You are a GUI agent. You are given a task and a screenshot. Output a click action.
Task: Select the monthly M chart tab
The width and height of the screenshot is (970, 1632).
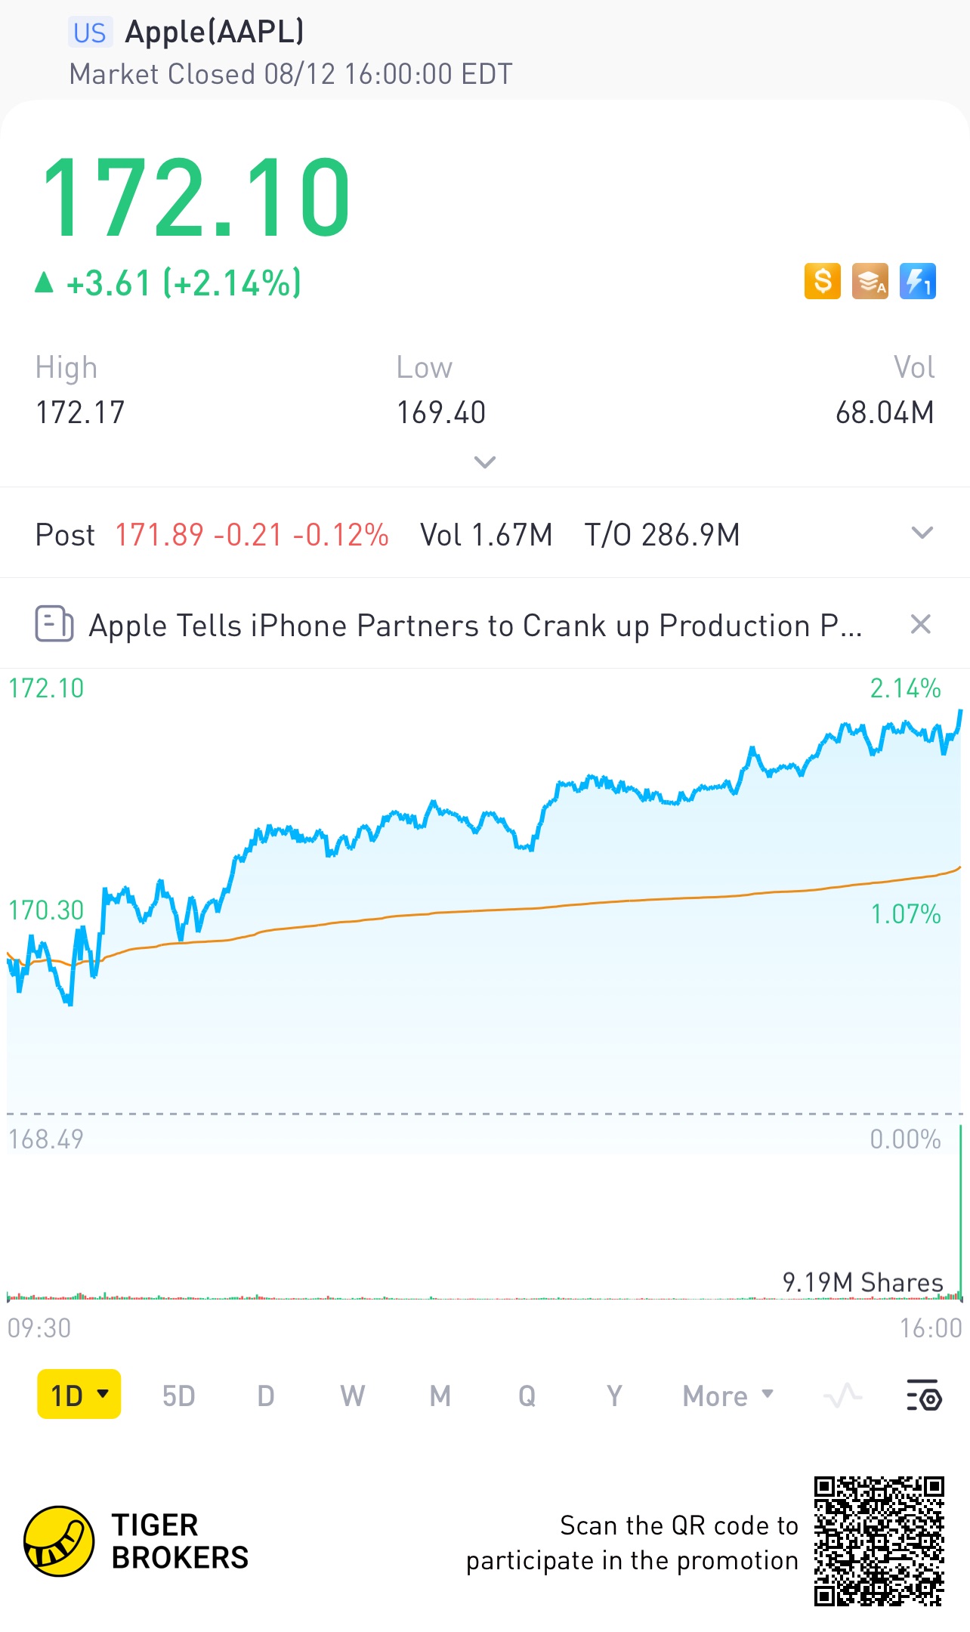point(440,1396)
